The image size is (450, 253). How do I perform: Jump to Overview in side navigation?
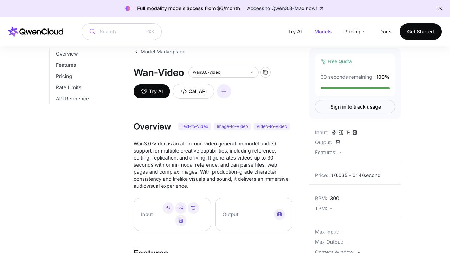tap(67, 54)
